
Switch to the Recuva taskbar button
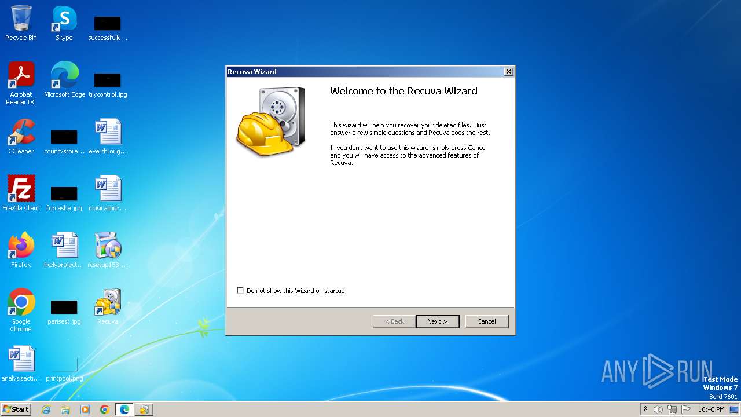(x=144, y=409)
